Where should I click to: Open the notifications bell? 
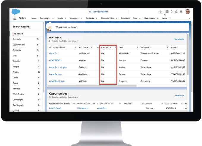[181, 12]
